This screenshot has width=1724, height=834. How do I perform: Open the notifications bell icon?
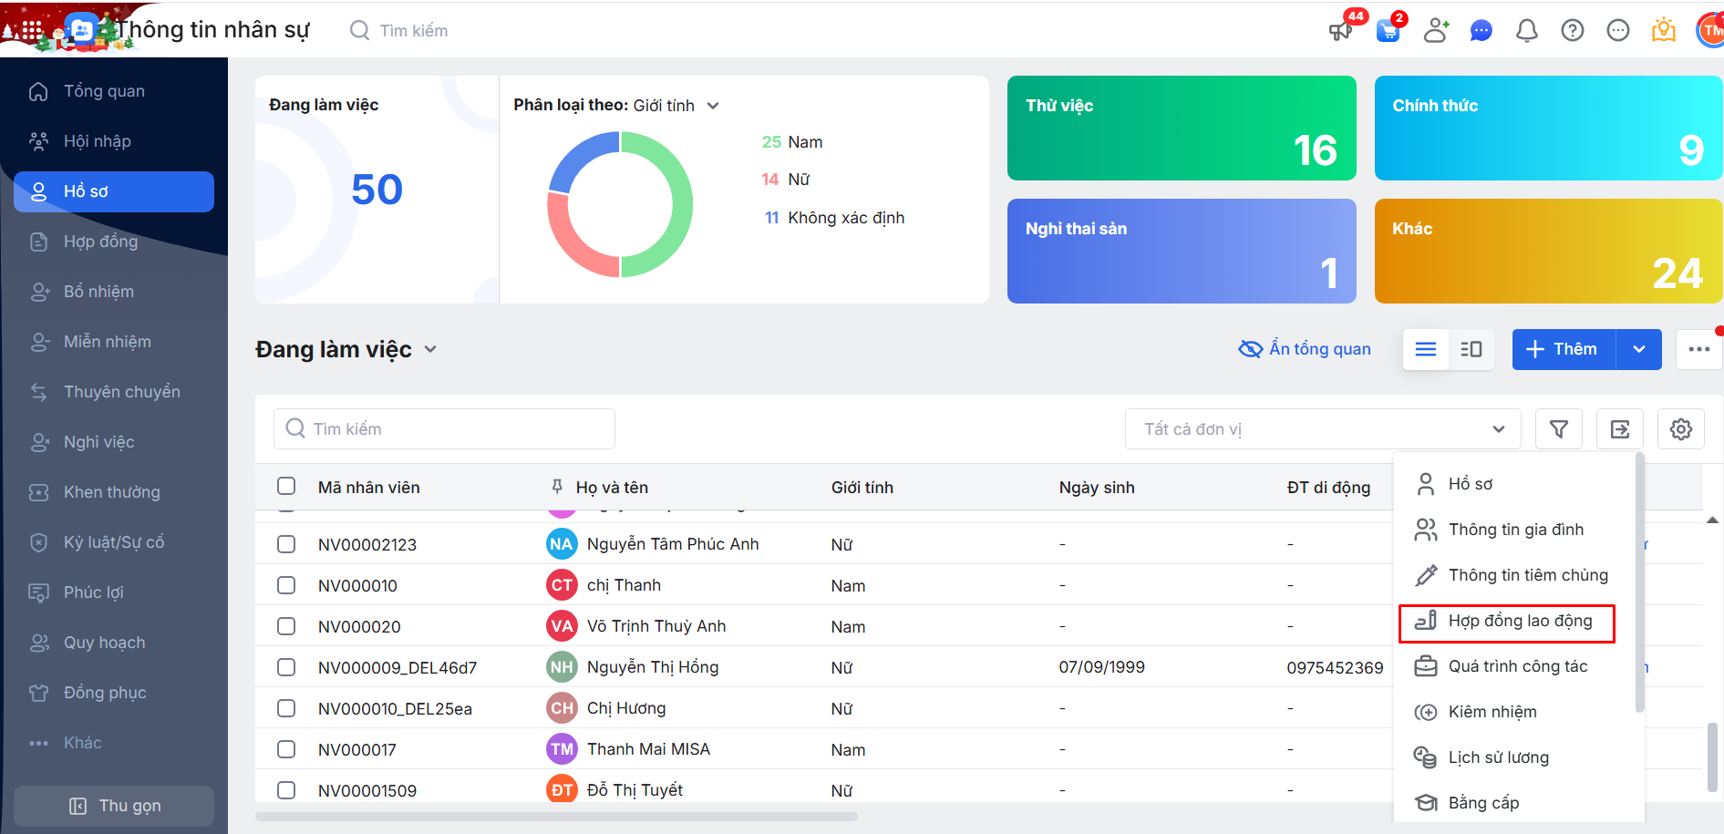1526,31
